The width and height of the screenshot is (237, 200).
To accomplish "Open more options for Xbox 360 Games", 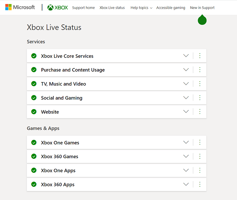I will click(200, 156).
